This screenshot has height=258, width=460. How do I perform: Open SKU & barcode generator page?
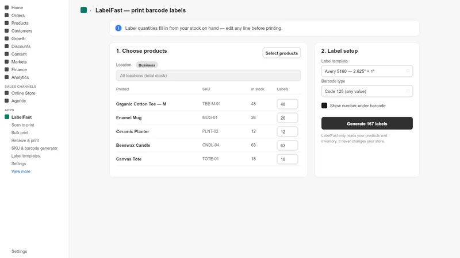tap(34, 148)
